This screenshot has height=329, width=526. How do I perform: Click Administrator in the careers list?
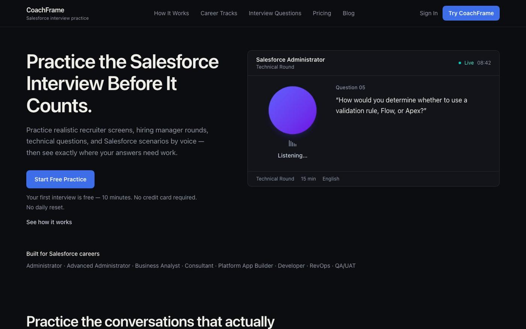(44, 266)
